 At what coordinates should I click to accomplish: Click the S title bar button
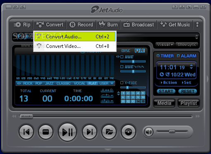23,7
